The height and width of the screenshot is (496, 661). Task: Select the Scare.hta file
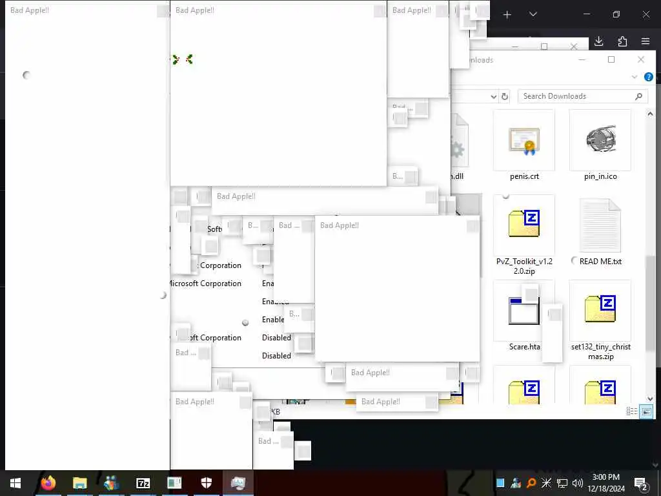(x=524, y=316)
